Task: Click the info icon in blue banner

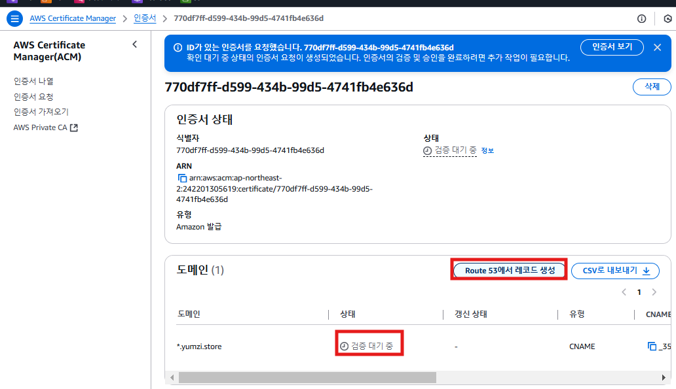Action: click(178, 47)
